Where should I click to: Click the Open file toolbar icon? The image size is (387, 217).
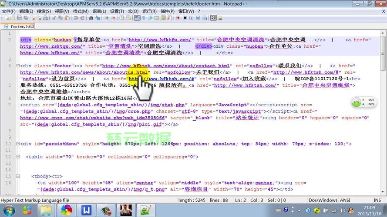click(13, 18)
